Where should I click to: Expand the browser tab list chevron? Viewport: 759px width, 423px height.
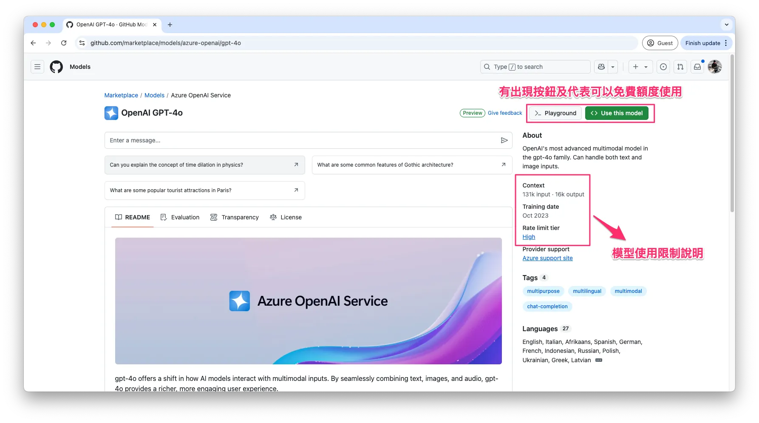coord(726,25)
